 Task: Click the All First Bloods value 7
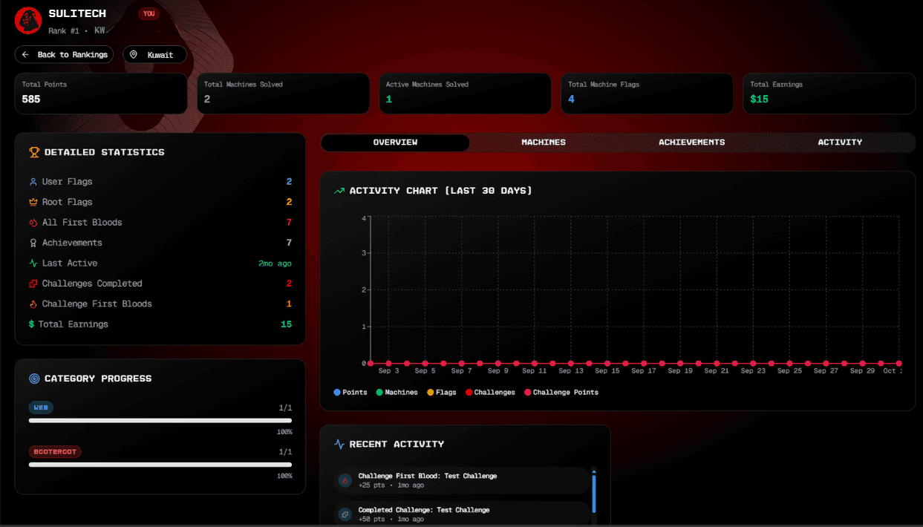289,223
